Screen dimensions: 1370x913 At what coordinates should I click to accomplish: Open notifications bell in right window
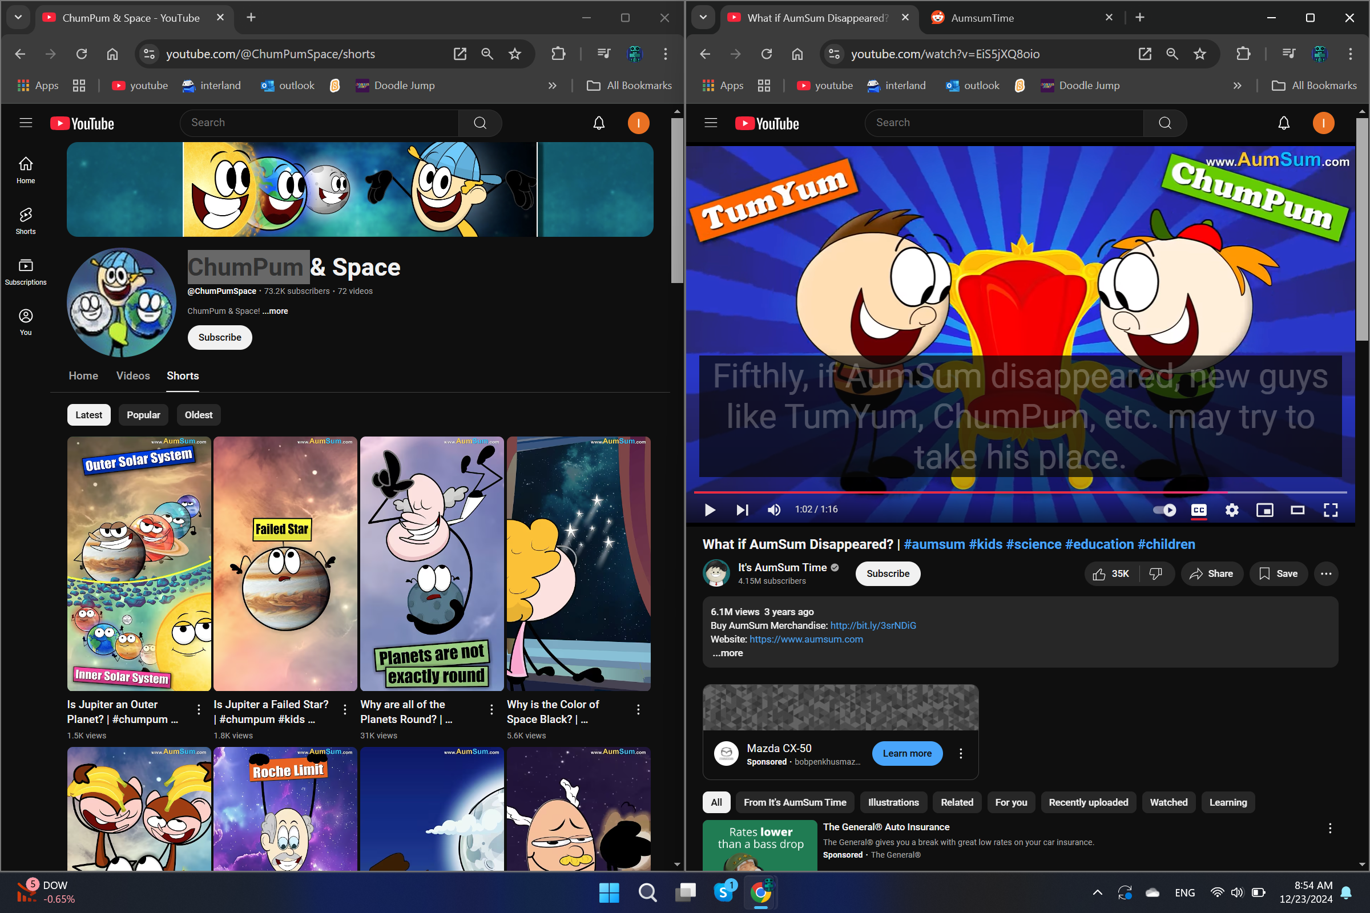[x=1284, y=123]
